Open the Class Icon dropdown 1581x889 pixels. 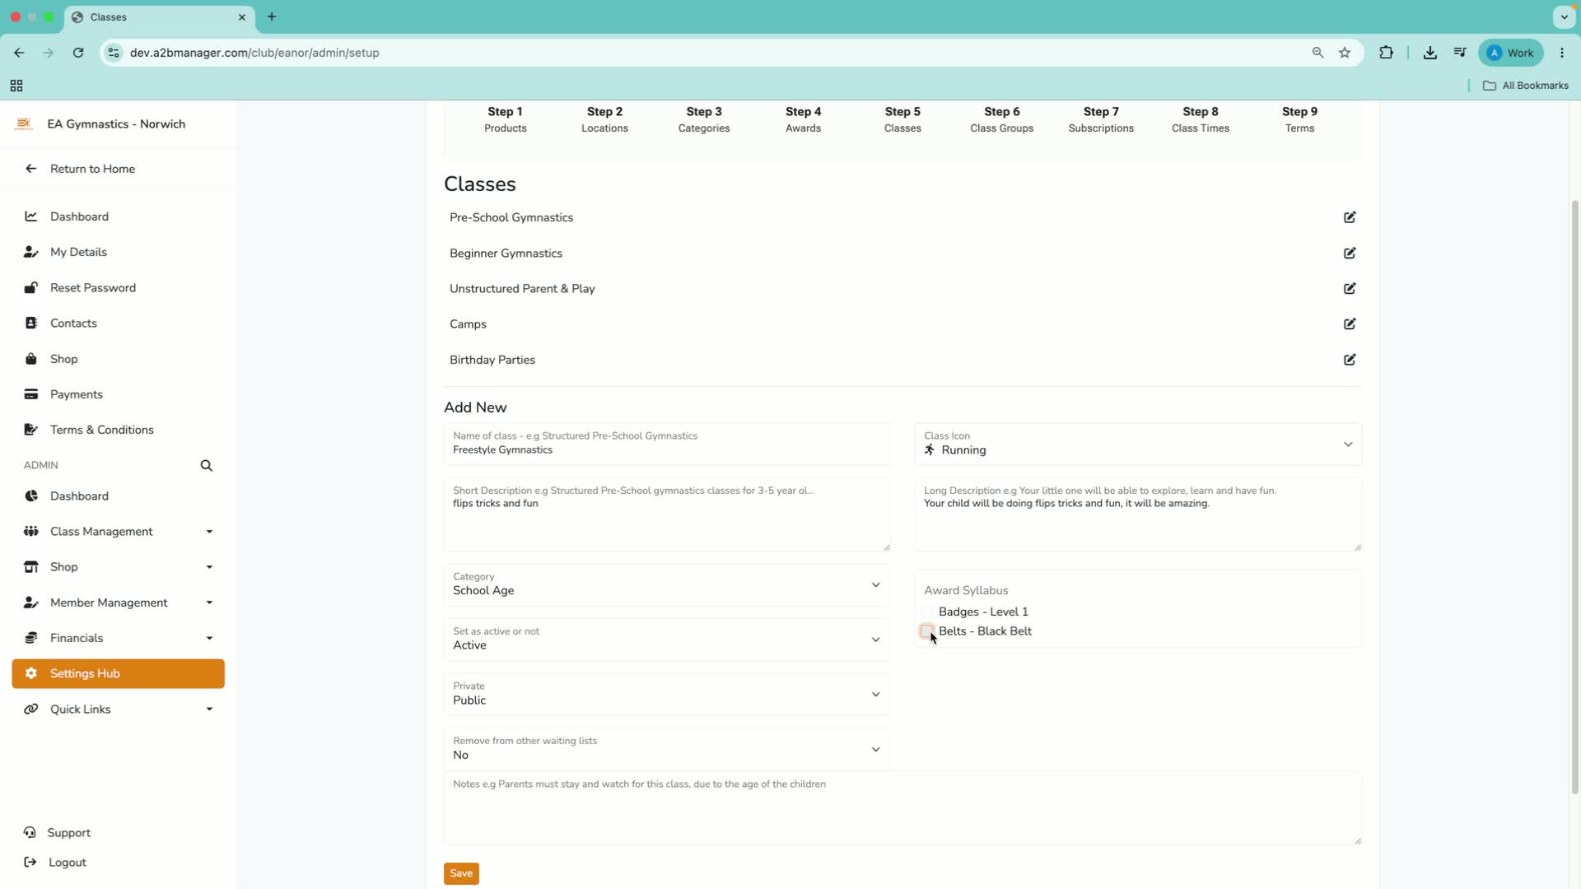[x=1137, y=444]
